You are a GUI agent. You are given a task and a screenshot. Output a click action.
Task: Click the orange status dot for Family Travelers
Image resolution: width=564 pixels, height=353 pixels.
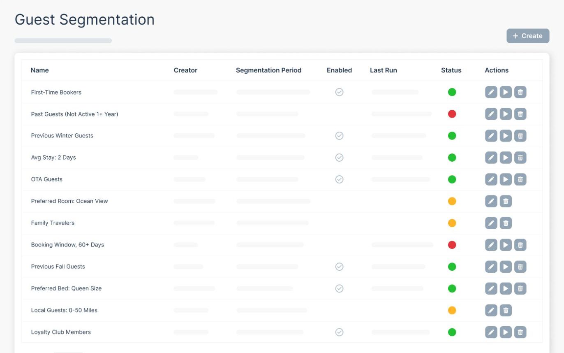tap(452, 223)
